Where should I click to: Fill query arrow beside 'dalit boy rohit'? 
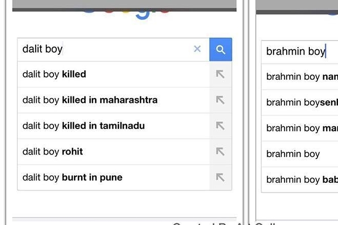coord(220,151)
